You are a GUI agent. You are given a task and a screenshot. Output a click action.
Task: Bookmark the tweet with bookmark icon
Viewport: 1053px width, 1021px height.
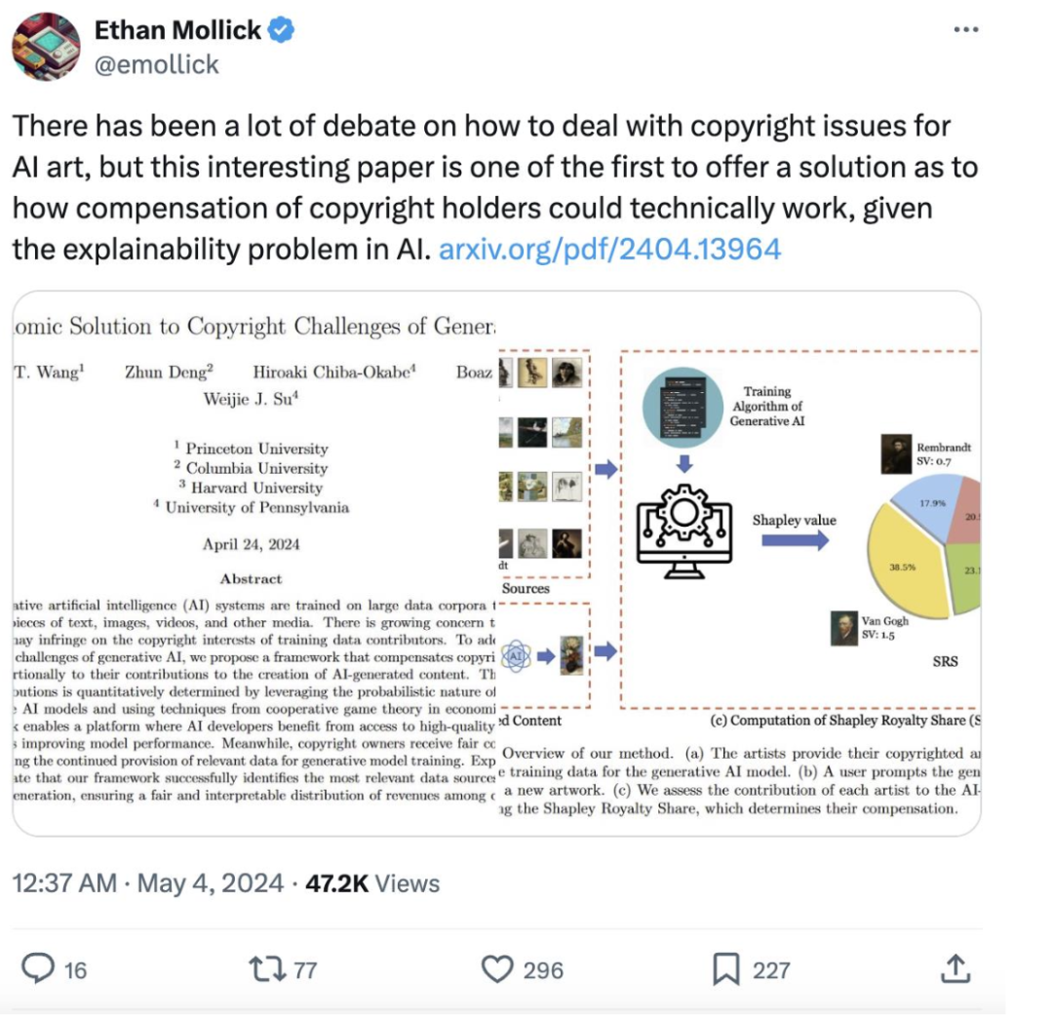tap(726, 969)
